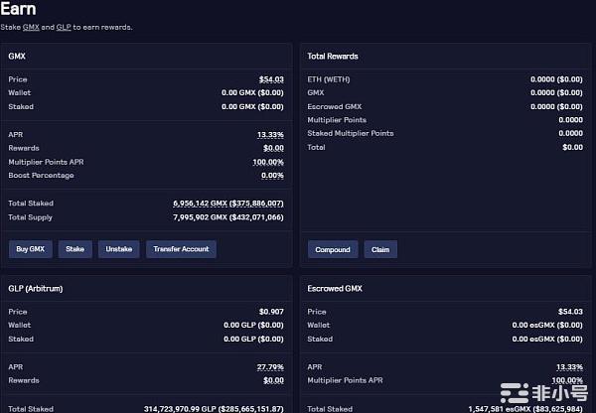Click the Unstake button
This screenshot has width=596, height=413.
coord(118,249)
